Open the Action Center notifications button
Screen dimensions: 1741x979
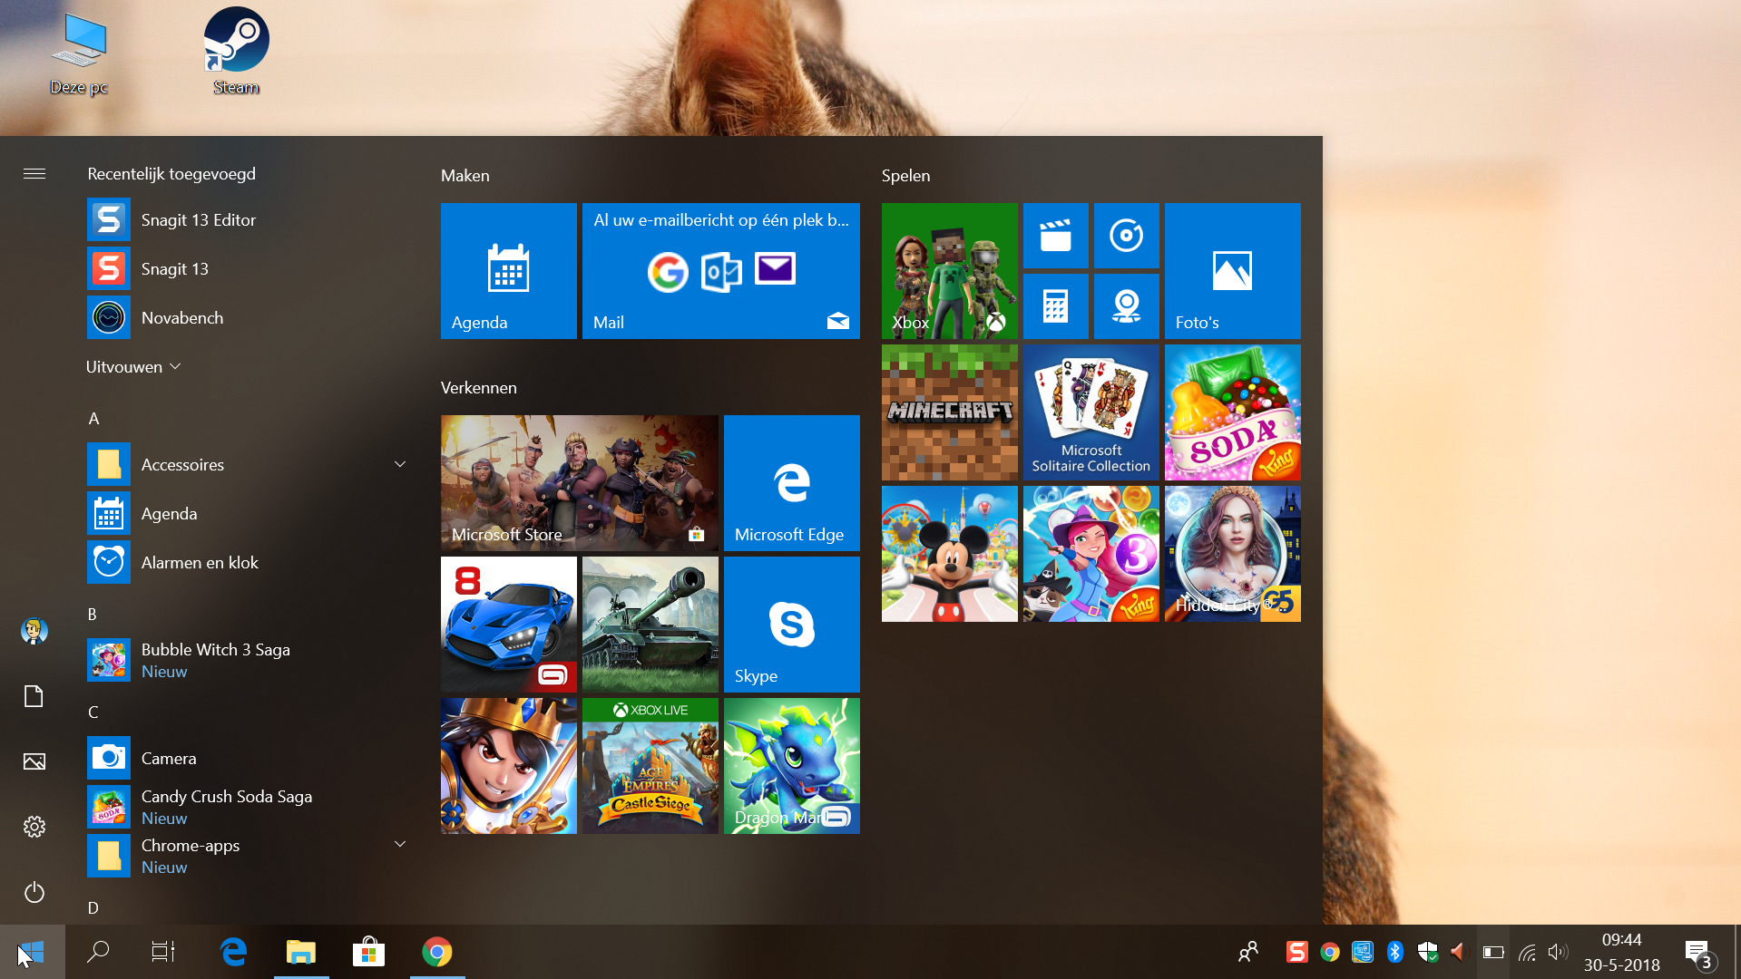coord(1697,952)
